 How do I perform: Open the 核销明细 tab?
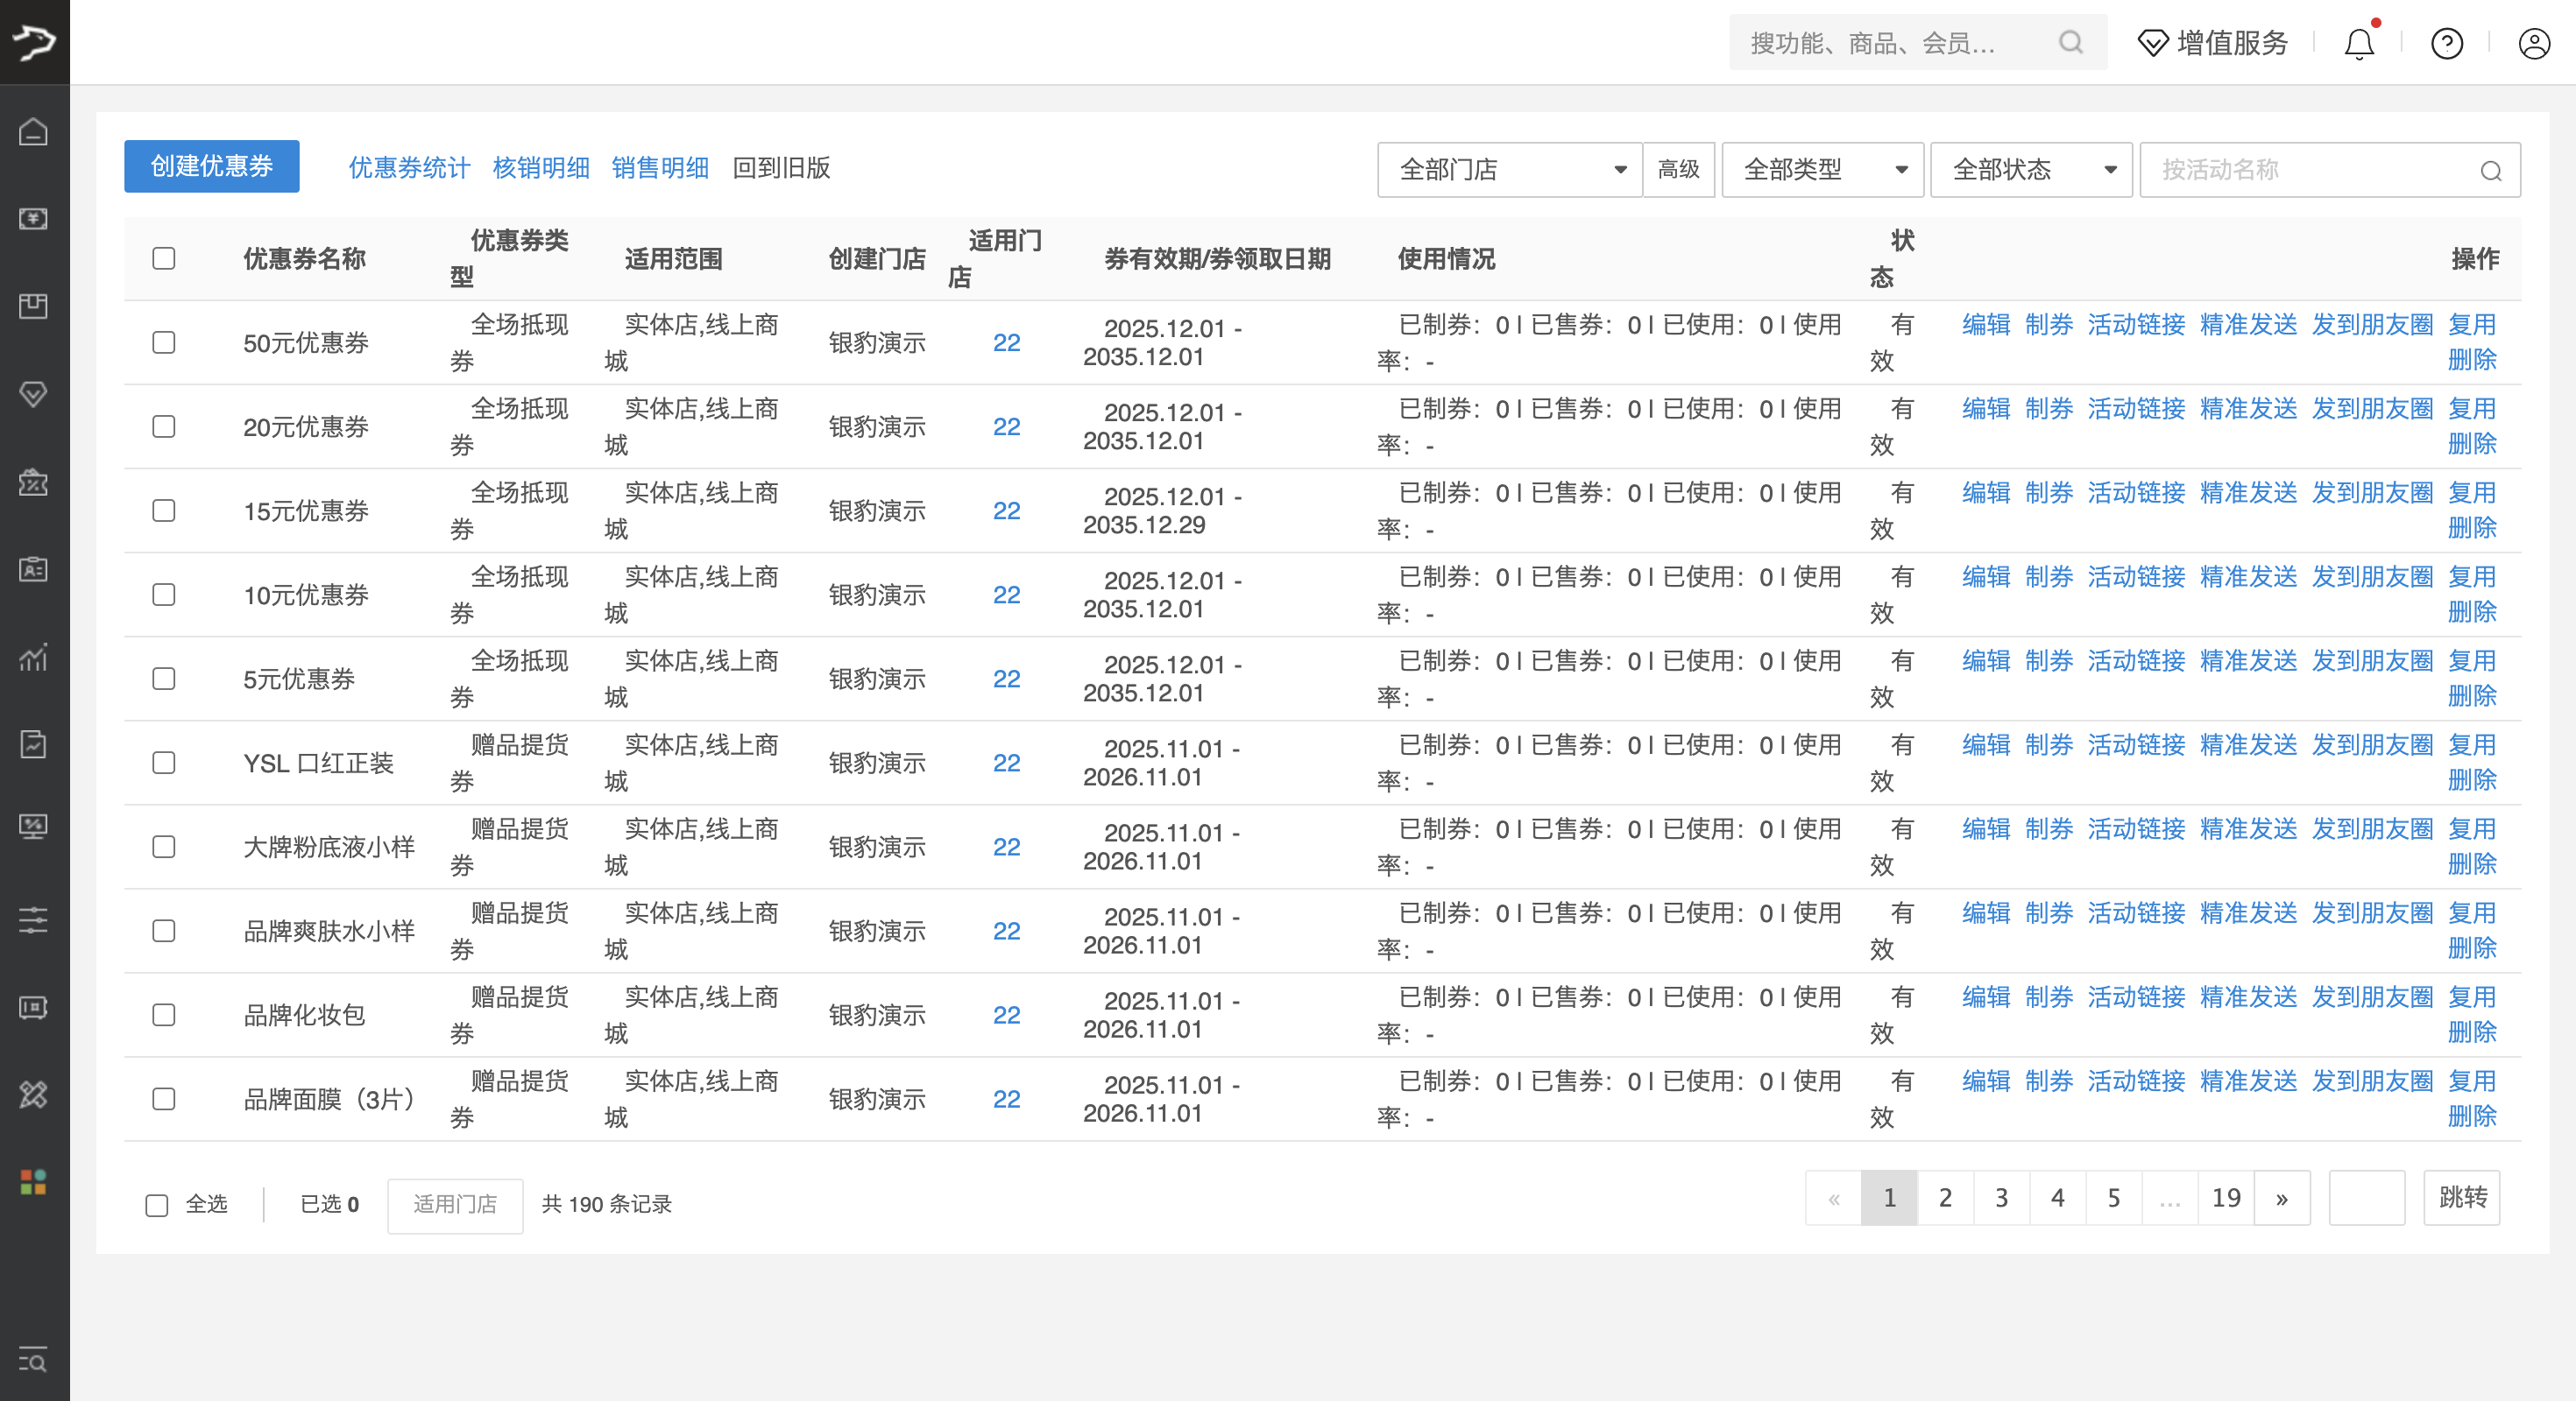541,168
